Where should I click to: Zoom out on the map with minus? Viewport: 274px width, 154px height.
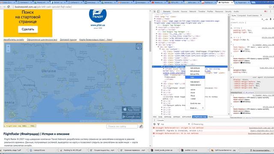click(x=8, y=50)
